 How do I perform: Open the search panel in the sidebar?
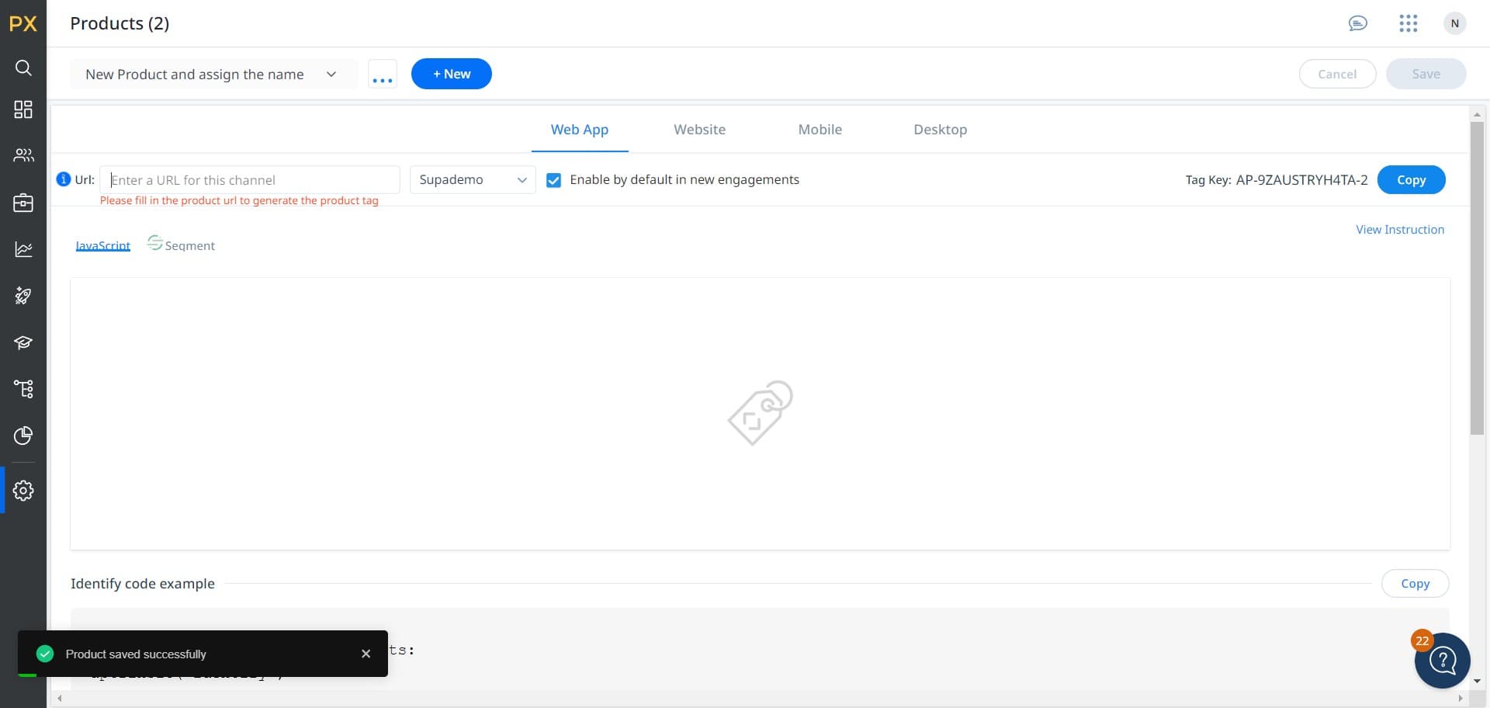coord(23,68)
